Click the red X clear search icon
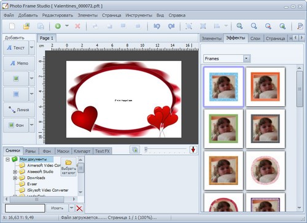Viewport: 307px width, 223px height. (79, 208)
